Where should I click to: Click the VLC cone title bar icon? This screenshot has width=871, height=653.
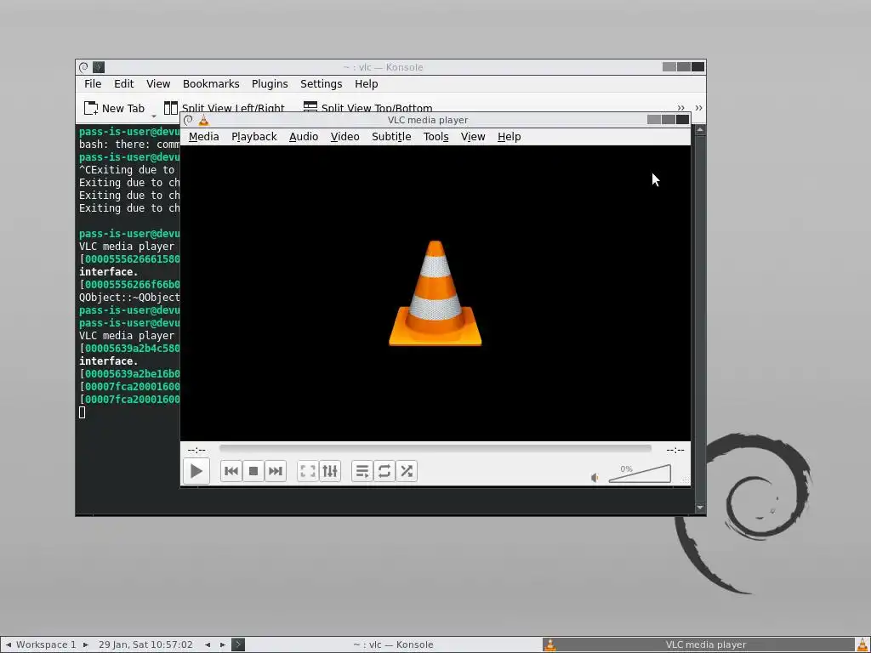pos(204,120)
